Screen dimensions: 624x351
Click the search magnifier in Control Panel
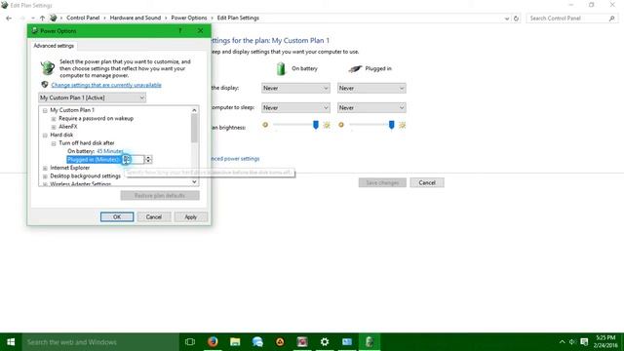point(611,19)
